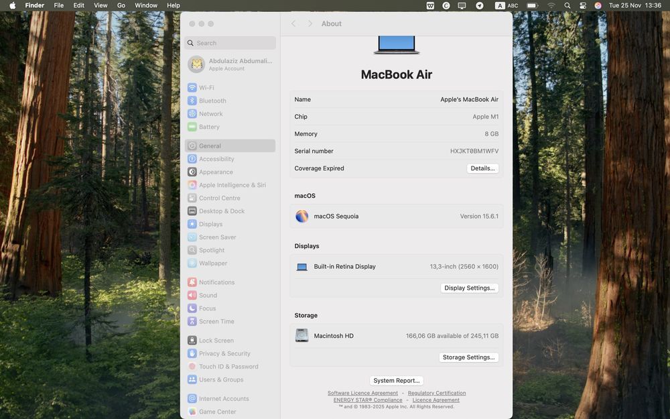The width and height of the screenshot is (670, 419).
Task: Open Storage Settings... button
Action: pos(469,357)
